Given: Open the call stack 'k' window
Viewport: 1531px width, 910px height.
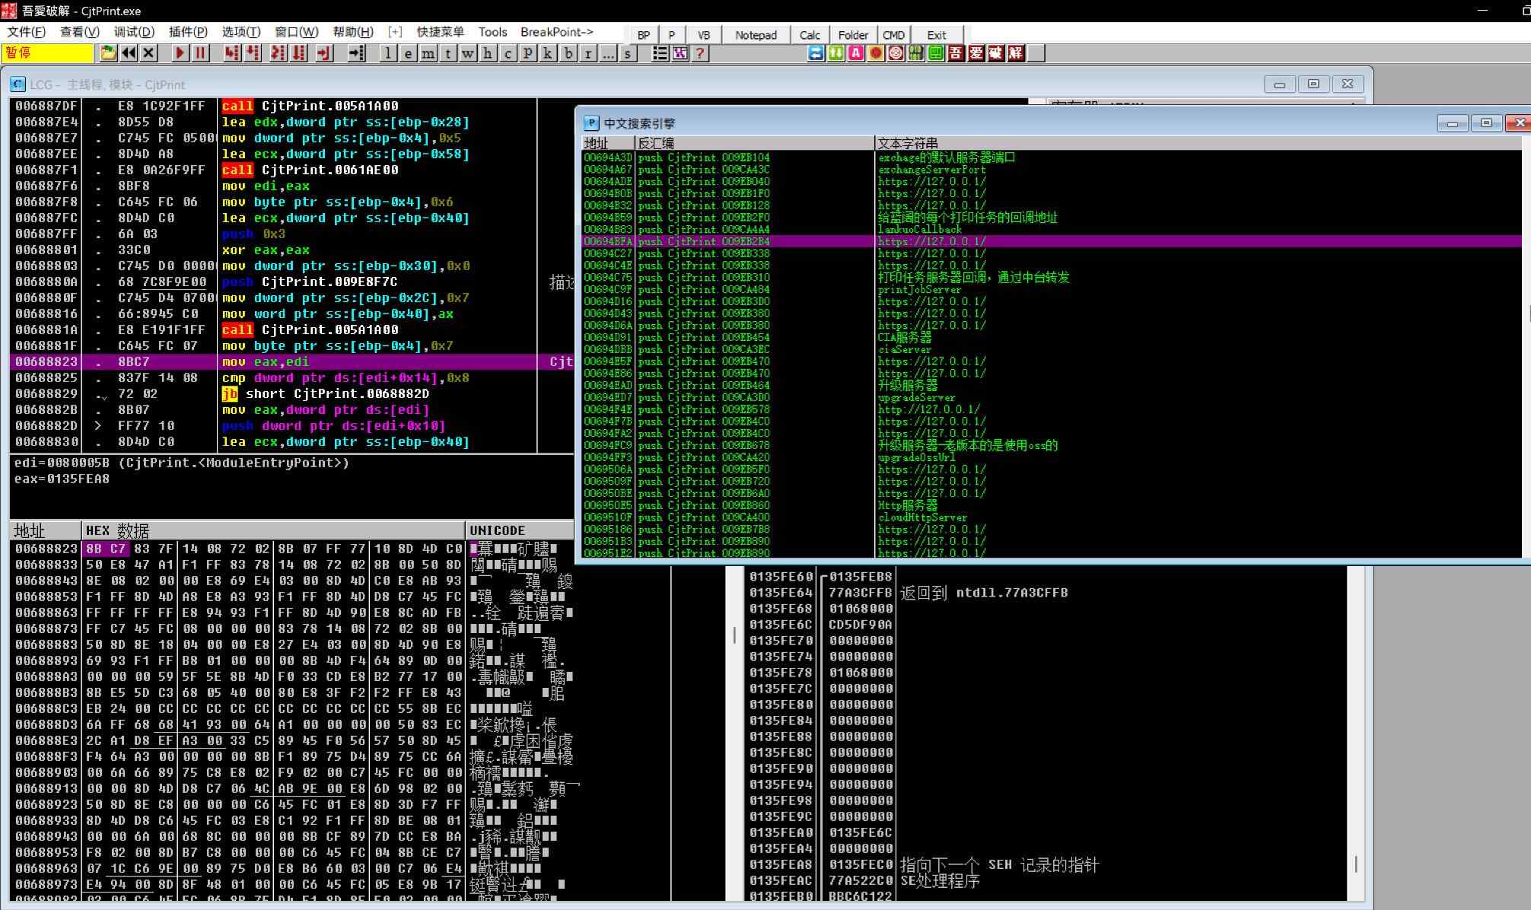Looking at the screenshot, I should pos(548,53).
